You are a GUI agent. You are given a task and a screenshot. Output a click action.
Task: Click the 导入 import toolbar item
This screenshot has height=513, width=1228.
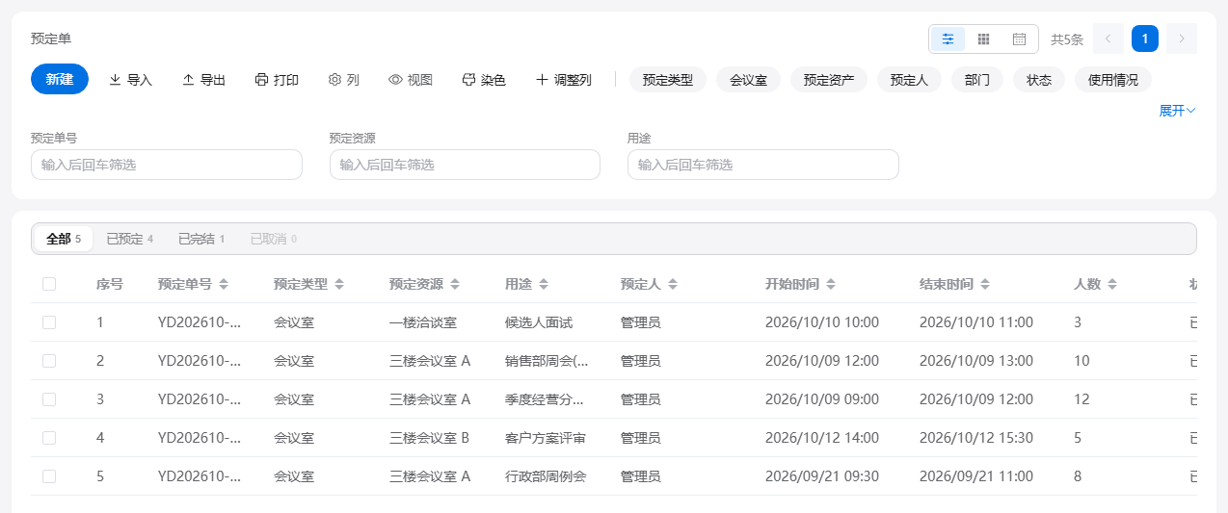(130, 80)
